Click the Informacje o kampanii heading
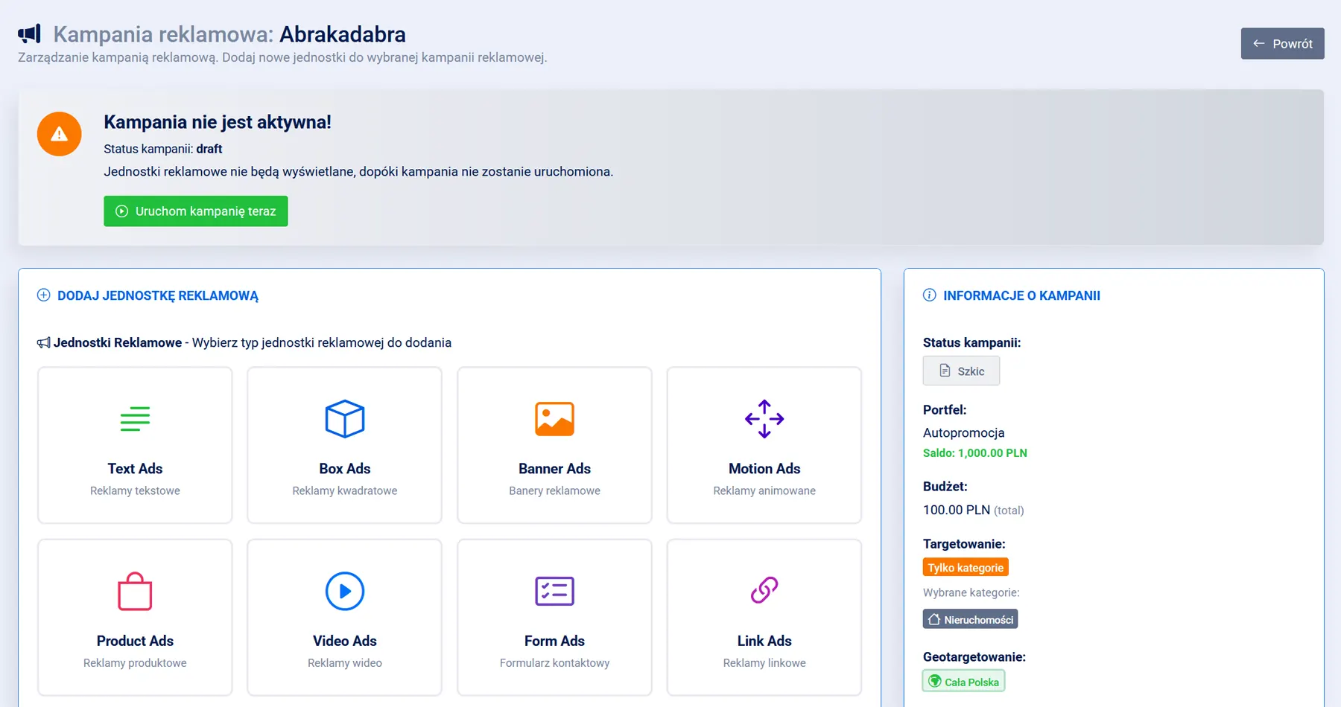The width and height of the screenshot is (1341, 707). tap(1021, 295)
